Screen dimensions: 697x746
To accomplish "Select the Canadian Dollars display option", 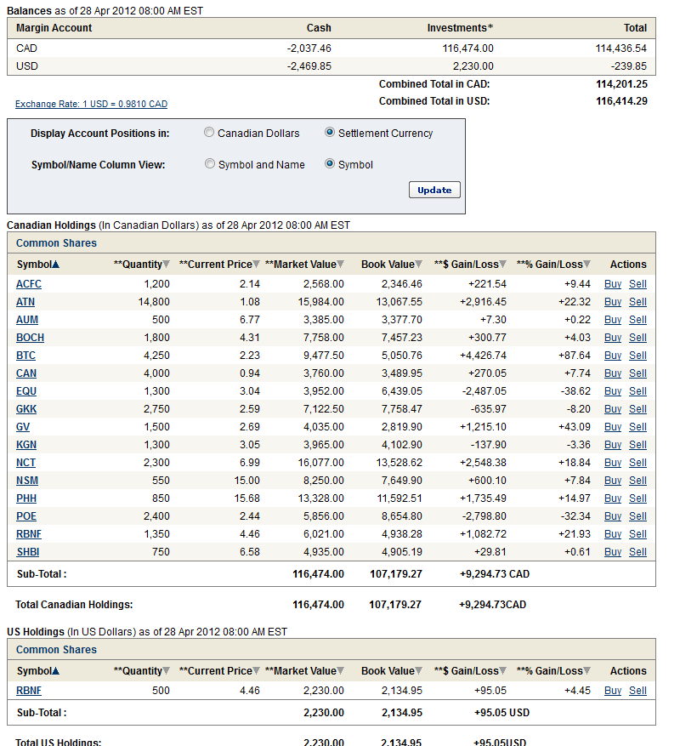I will click(209, 133).
